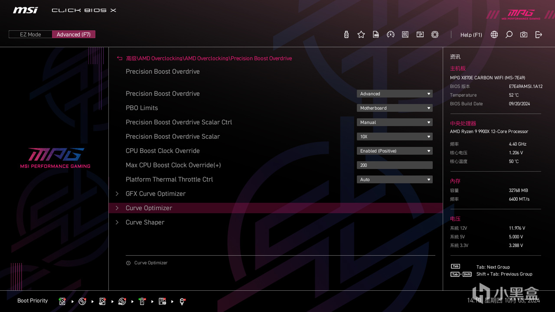Go back using the breadcrumb return arrow
The height and width of the screenshot is (312, 555).
[120, 58]
